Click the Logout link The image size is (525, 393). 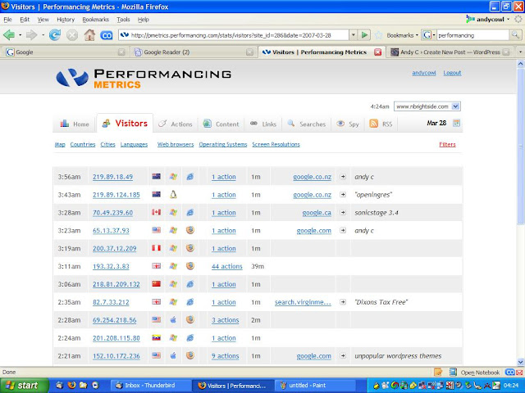(x=452, y=73)
